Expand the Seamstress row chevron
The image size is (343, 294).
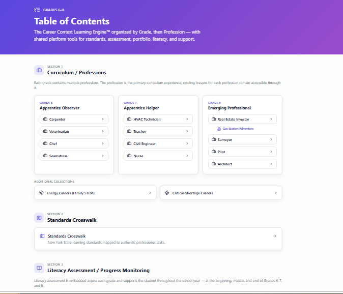(x=103, y=156)
